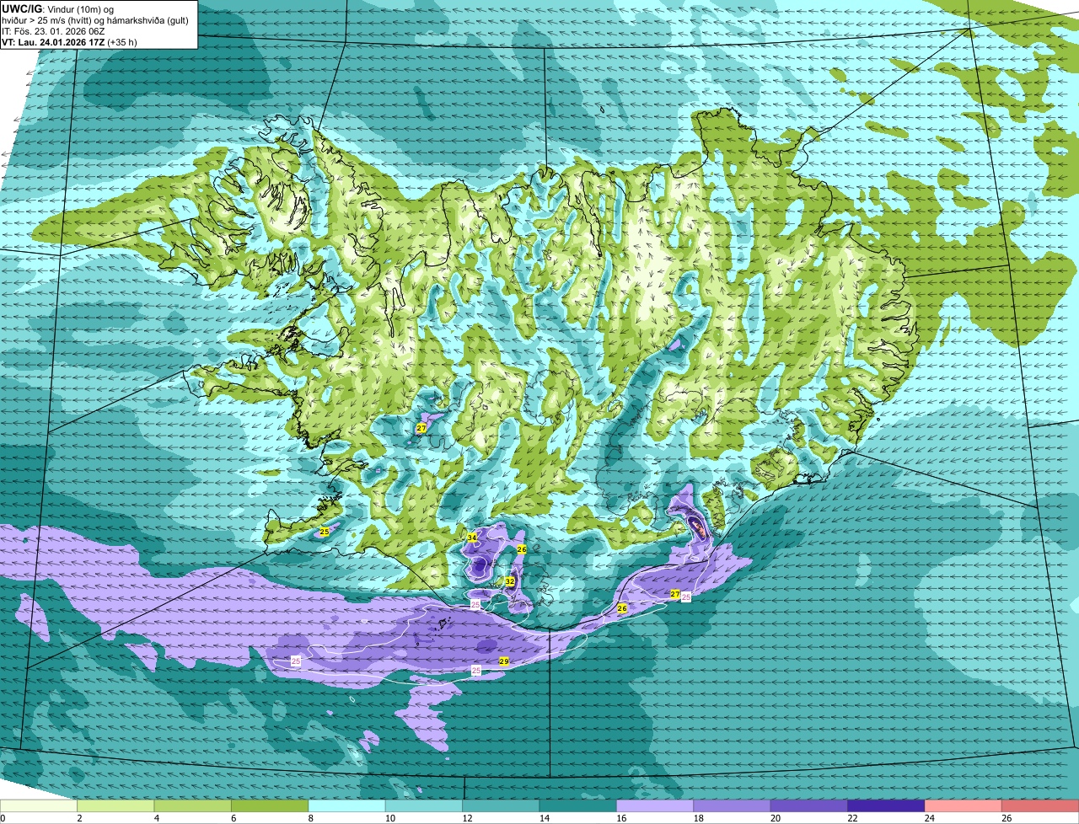Click the legend text line mentioning hámarkshviða (gult)
Image resolution: width=1079 pixels, height=824 pixels.
click(95, 20)
